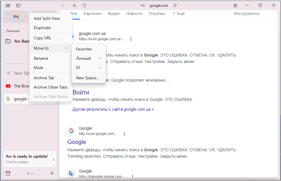Click the Arc Basics folder icon
The image size is (281, 181).
pos(8,41)
